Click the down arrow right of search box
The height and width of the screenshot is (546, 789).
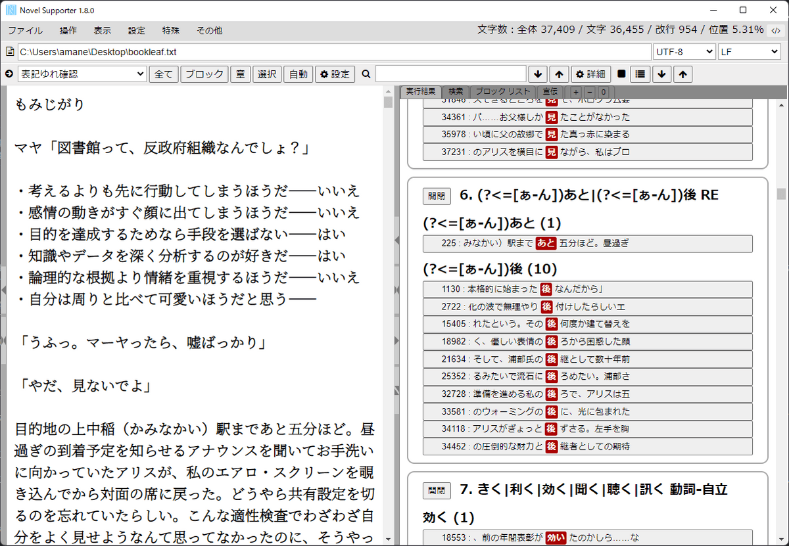(538, 74)
